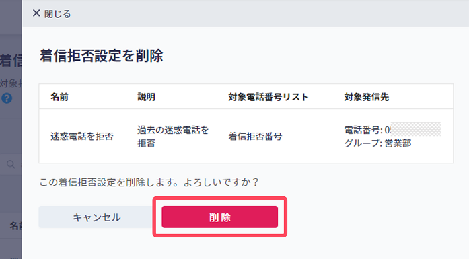471x259 pixels.
Task: Click the 着信拒否設定を削除 dialog title
Action: coord(101,56)
